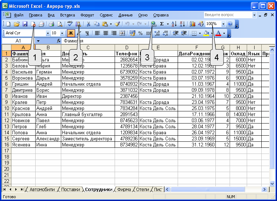Open Microsoft Excel Help question icon

coord(230,24)
